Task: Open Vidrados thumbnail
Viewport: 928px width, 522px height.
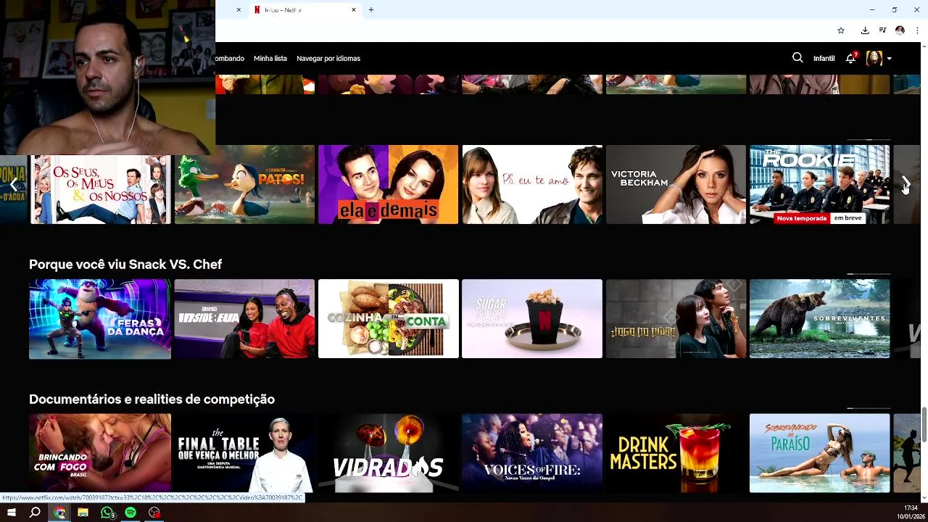Action: coord(388,453)
